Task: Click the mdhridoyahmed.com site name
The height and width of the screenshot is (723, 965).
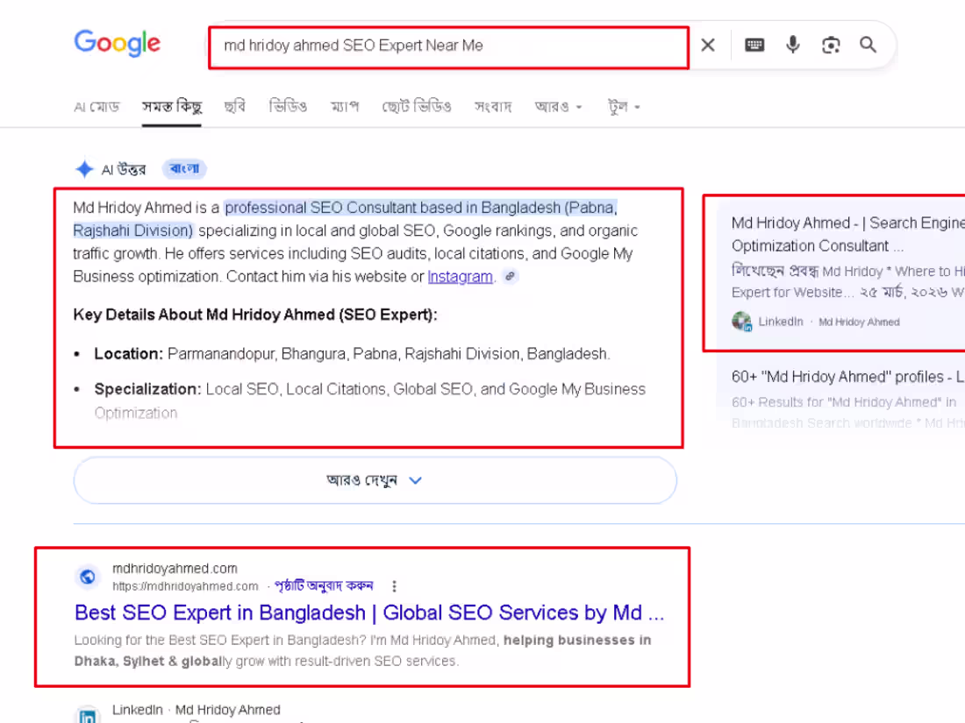Action: point(175,569)
